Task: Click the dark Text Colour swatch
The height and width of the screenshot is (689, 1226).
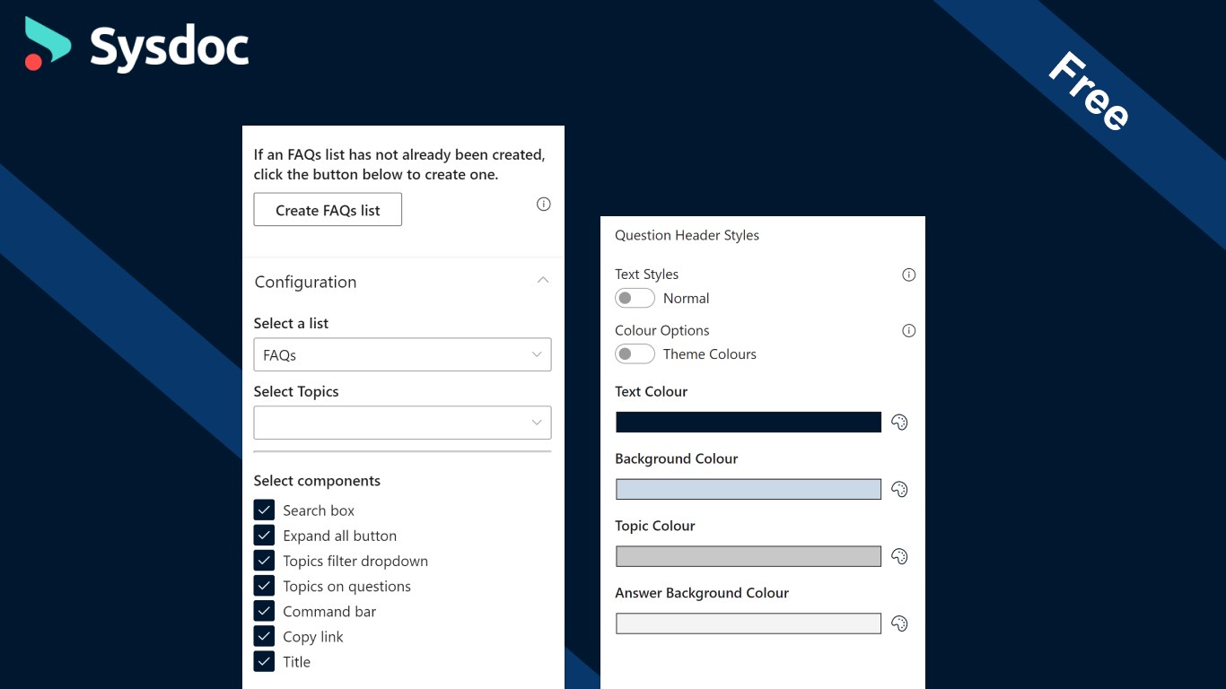Action: [749, 423]
